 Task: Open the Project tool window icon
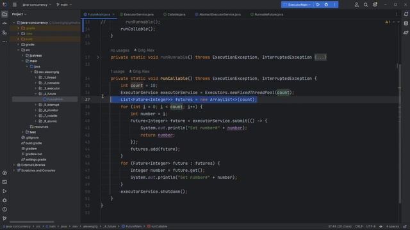tap(4, 14)
